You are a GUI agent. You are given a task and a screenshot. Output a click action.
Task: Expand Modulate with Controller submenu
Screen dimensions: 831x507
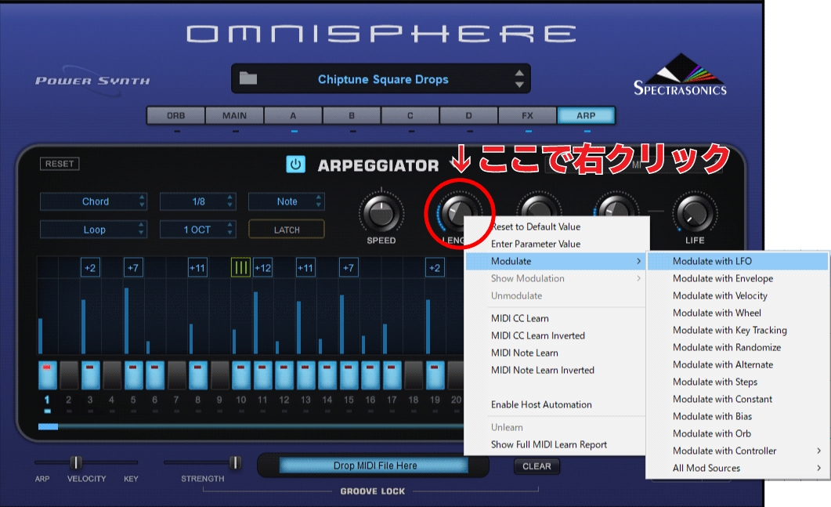[737, 451]
